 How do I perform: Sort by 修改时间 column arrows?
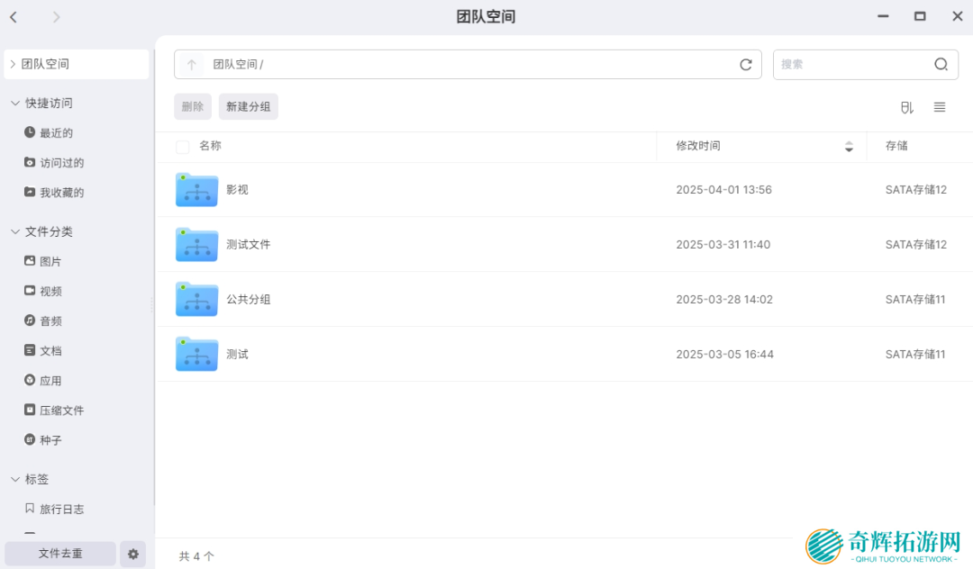point(848,147)
